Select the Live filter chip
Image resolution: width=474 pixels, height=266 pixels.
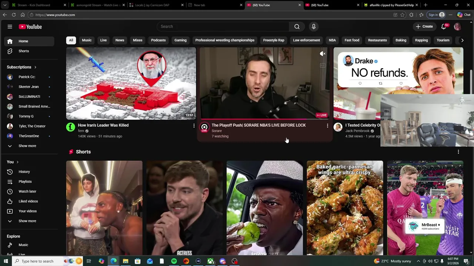pyautogui.click(x=103, y=40)
